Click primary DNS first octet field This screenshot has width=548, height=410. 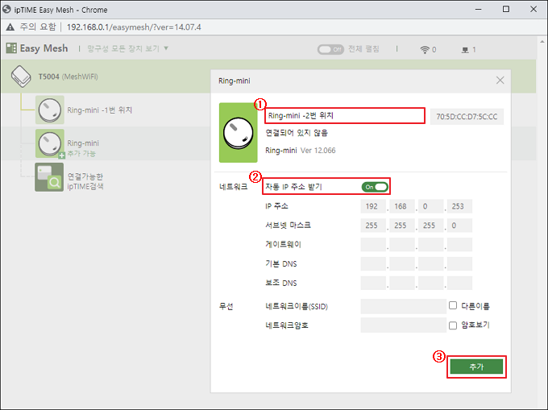[x=373, y=263]
